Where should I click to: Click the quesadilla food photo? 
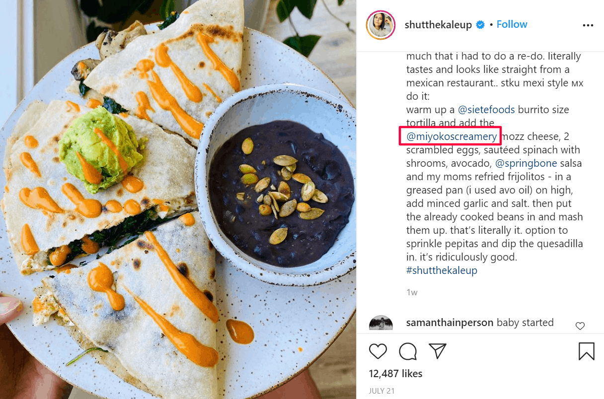178,199
